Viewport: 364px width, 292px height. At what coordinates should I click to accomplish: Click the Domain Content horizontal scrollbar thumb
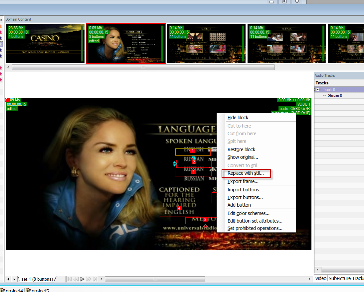143,67
